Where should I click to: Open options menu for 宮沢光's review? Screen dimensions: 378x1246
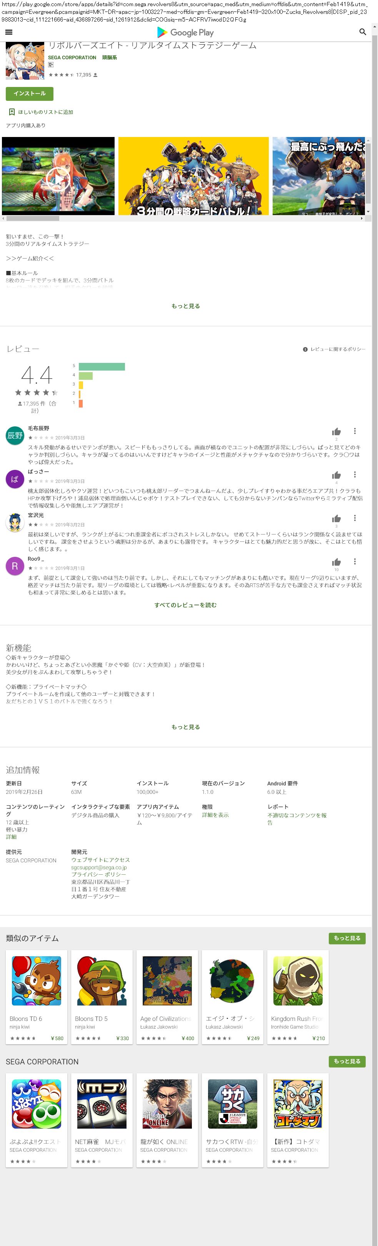tap(355, 518)
